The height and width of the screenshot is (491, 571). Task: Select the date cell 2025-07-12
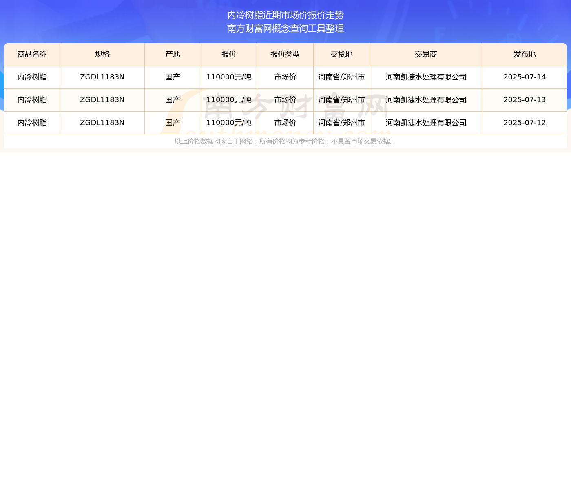pos(525,123)
